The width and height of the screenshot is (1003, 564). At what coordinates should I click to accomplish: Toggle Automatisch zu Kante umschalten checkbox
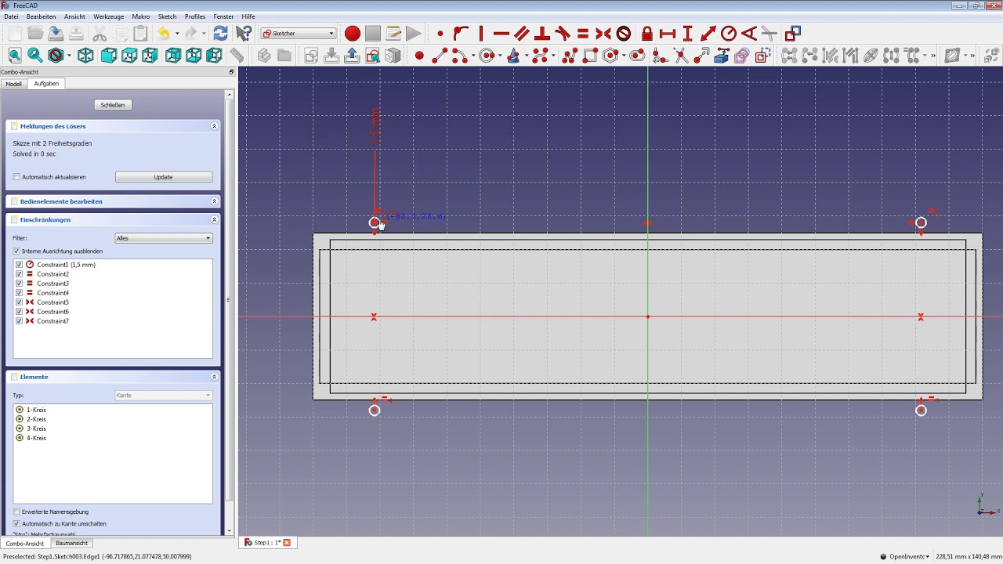tap(16, 524)
